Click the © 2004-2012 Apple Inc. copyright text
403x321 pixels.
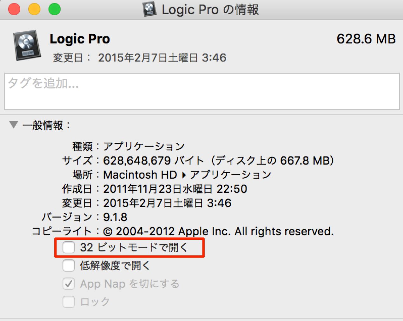pos(219,231)
